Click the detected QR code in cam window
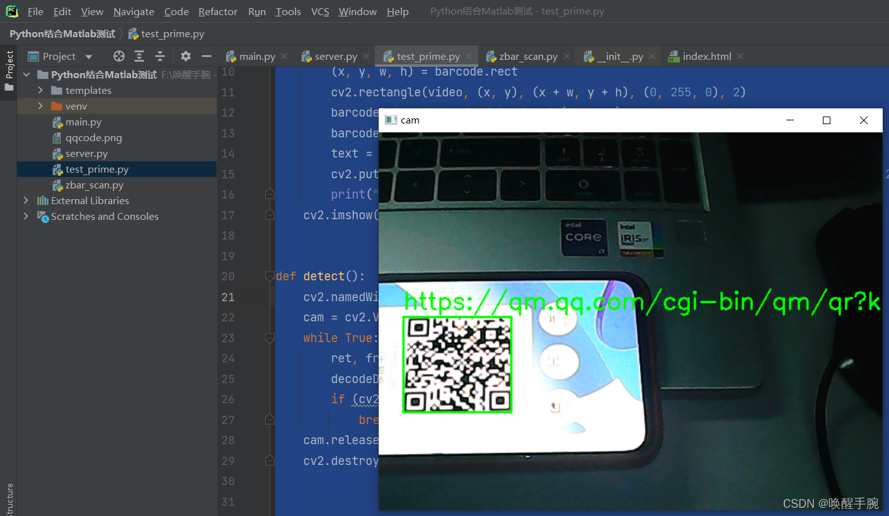This screenshot has width=889, height=516. [x=457, y=365]
